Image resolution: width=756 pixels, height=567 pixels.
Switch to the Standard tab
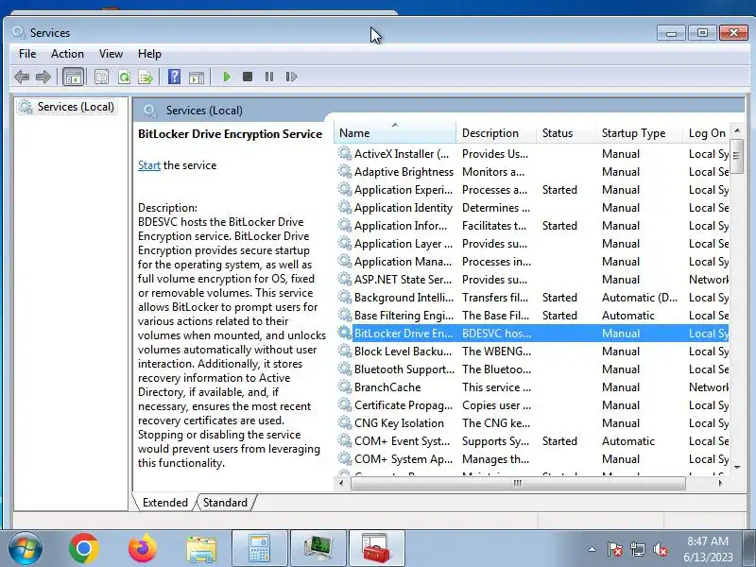pos(225,503)
